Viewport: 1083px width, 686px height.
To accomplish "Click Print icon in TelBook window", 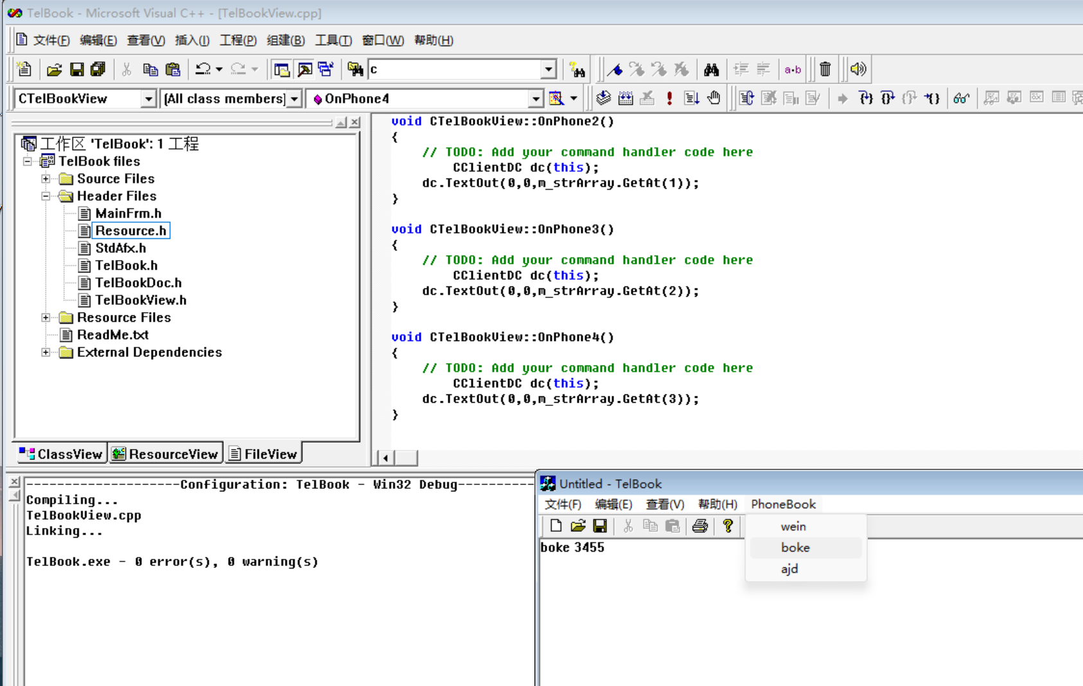I will [x=700, y=526].
